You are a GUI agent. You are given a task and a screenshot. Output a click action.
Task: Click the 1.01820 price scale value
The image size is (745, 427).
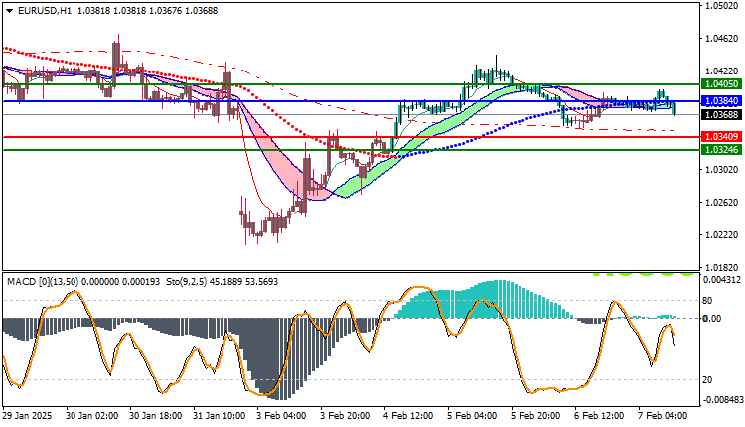[722, 268]
